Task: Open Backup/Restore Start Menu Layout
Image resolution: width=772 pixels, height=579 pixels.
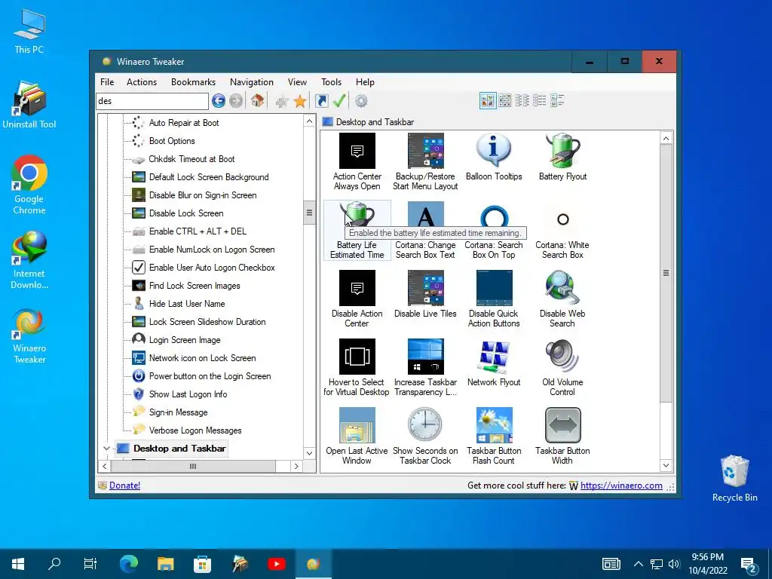Action: [425, 161]
